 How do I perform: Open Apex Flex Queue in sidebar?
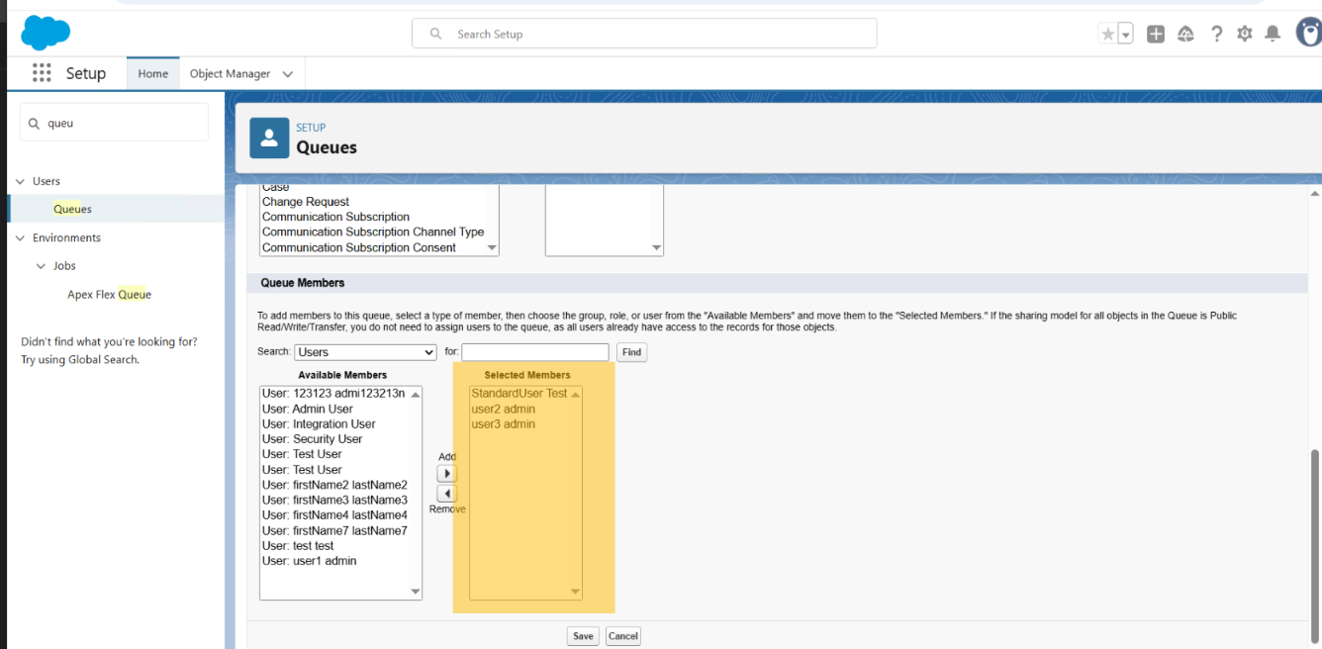(x=109, y=295)
